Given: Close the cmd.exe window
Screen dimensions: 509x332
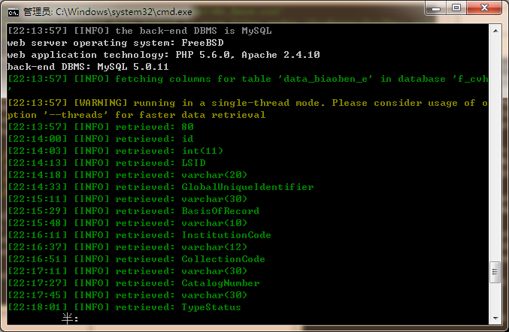Looking at the screenshot, I should 484,8.
